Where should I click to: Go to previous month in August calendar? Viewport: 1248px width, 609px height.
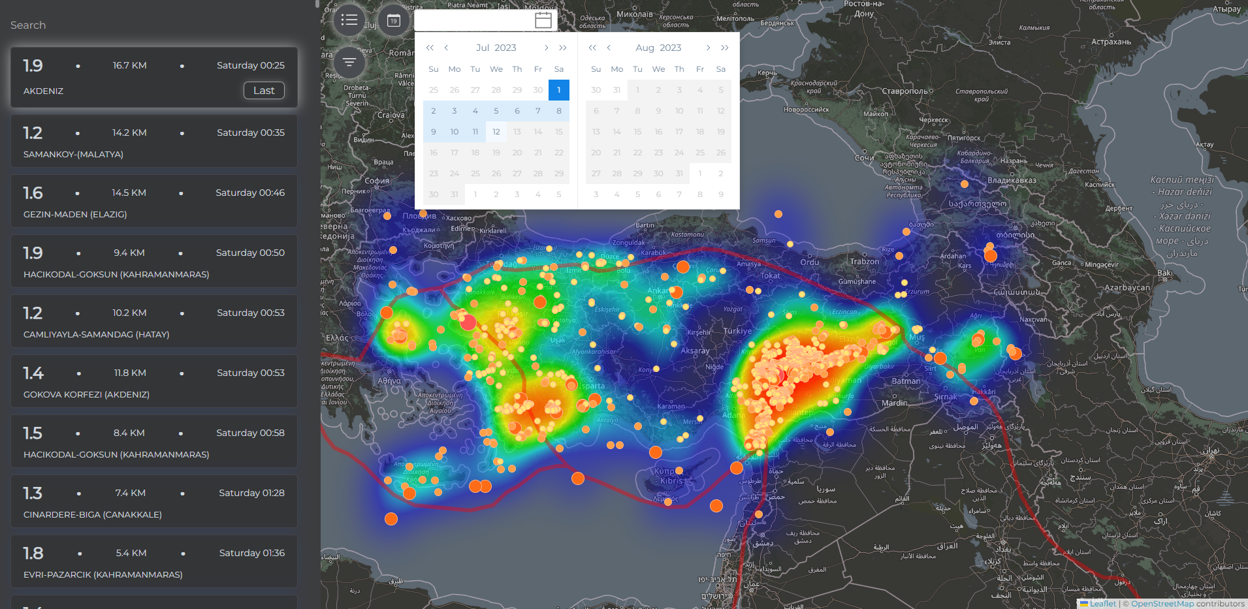pos(609,48)
